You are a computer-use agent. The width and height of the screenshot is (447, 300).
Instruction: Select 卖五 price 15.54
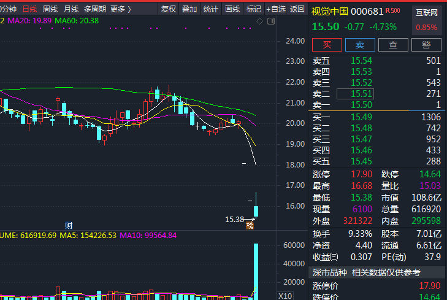point(361,61)
